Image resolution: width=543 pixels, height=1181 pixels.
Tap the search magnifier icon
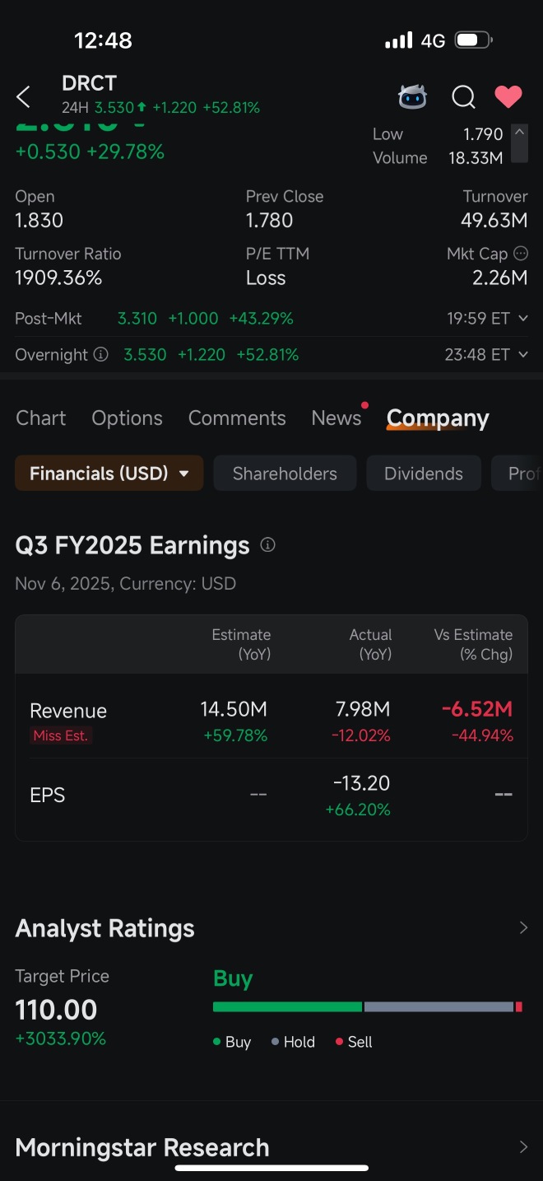(x=464, y=97)
